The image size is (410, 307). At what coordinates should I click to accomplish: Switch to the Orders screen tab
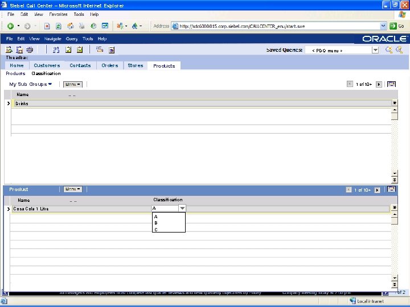(109, 65)
